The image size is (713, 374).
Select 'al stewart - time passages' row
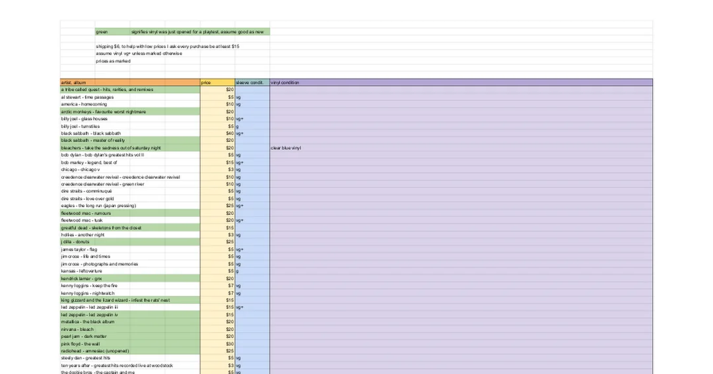tap(130, 97)
